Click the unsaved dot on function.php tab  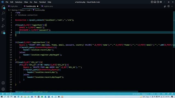coord(38,6)
